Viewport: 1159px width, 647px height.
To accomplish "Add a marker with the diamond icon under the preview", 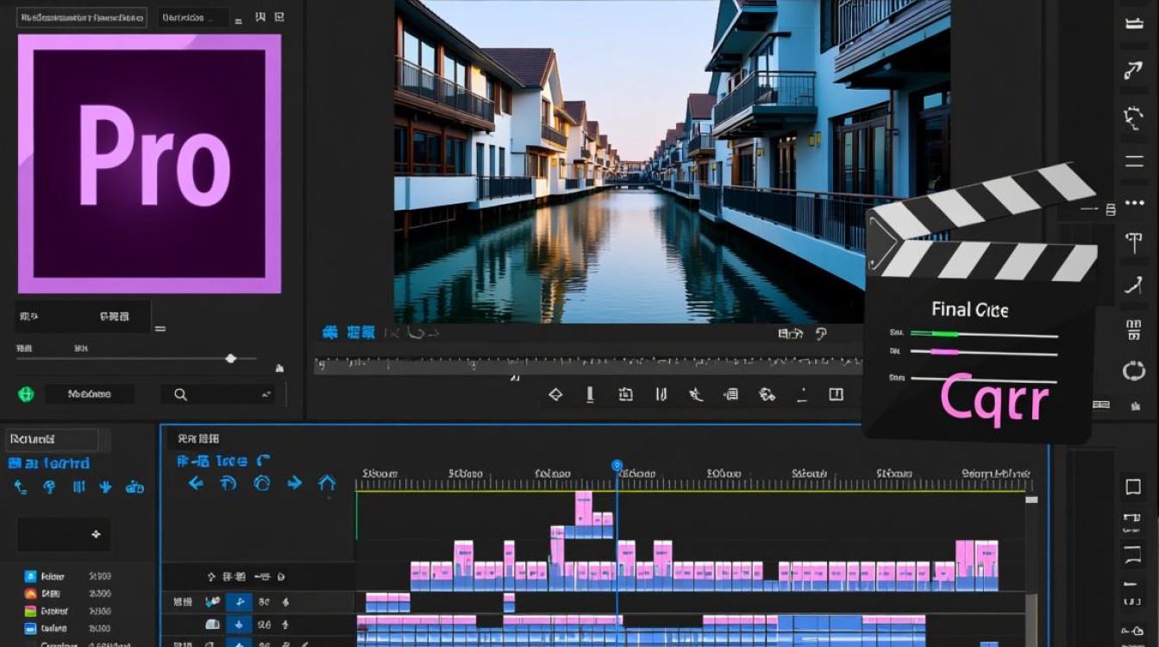I will (x=555, y=394).
